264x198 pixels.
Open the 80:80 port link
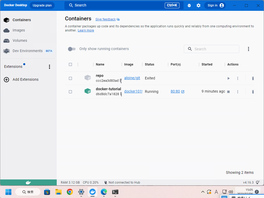coord(175,92)
